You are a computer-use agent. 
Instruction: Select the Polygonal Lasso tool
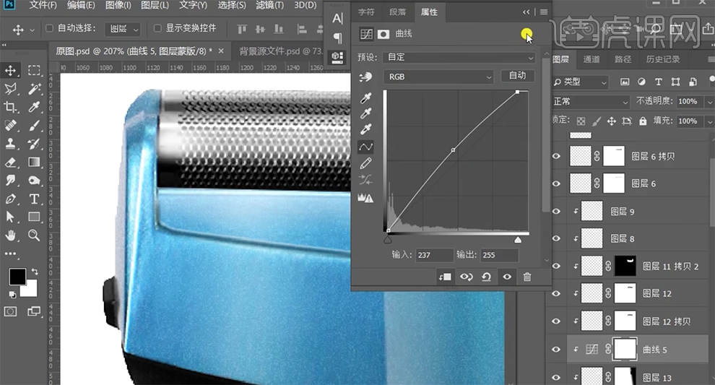coord(11,89)
